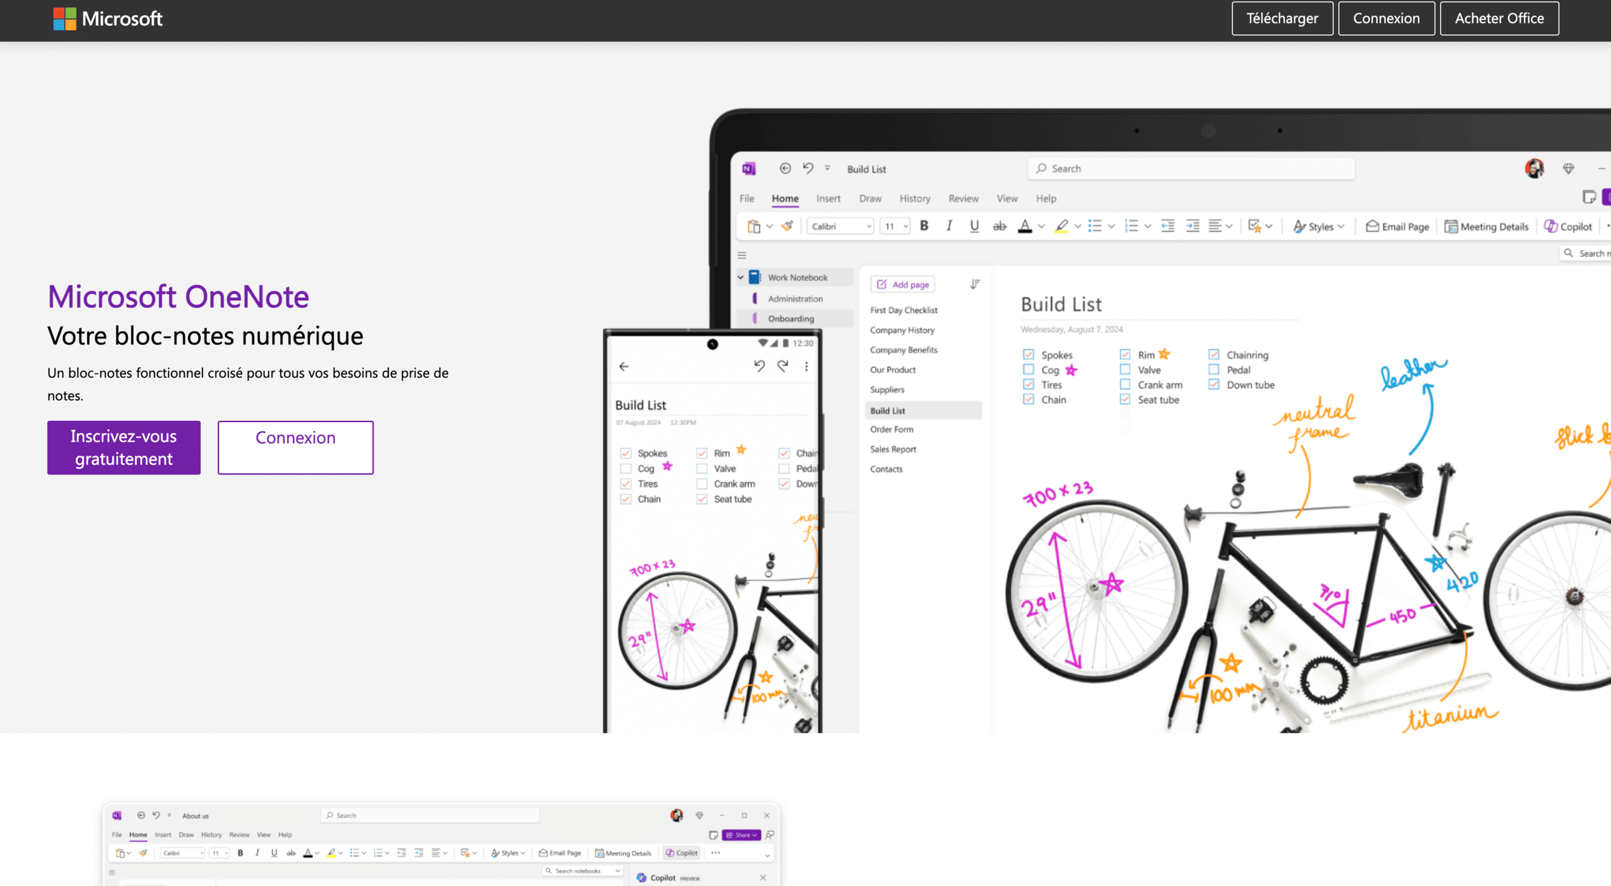
Task: Click the Underline icon in Build List window
Action: 974,226
